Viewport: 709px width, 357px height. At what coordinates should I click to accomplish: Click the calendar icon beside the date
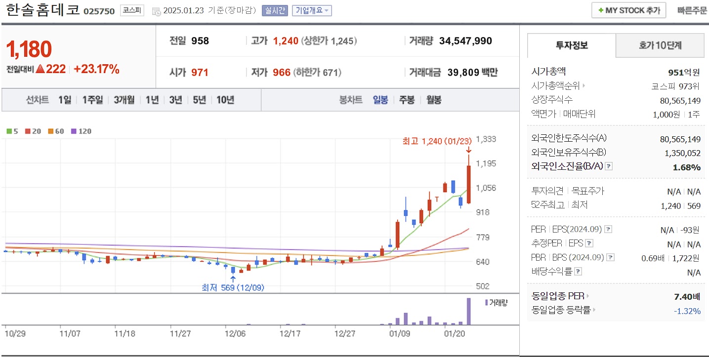click(x=156, y=11)
